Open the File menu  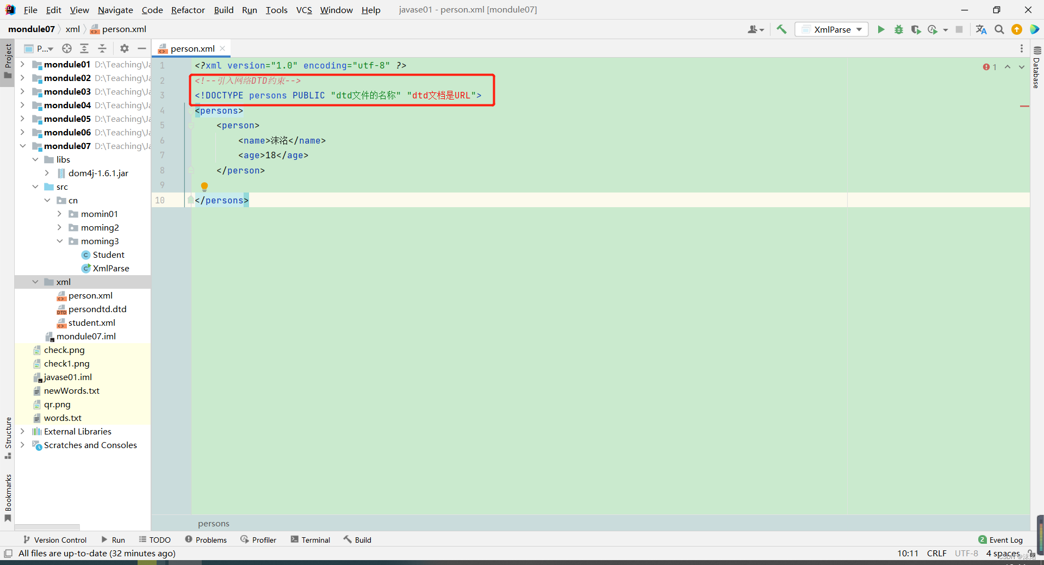(x=30, y=10)
